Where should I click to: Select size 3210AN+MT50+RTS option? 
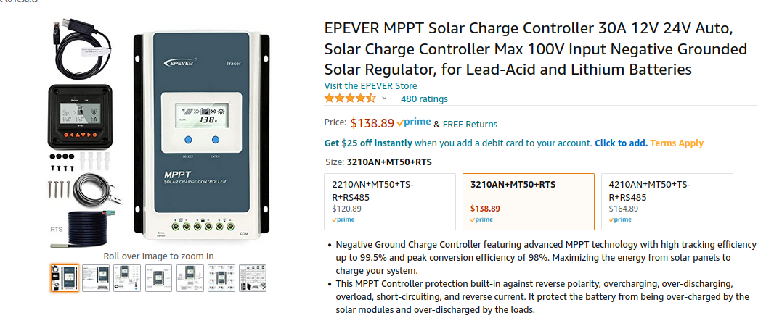click(528, 201)
